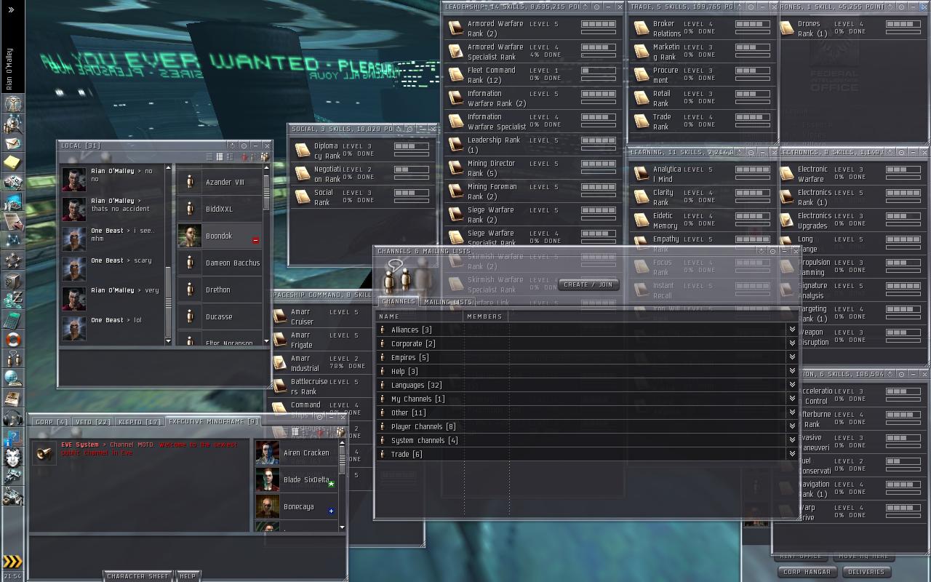Open the cube-shaped icon in the Neocom sidebar

[x=12, y=280]
